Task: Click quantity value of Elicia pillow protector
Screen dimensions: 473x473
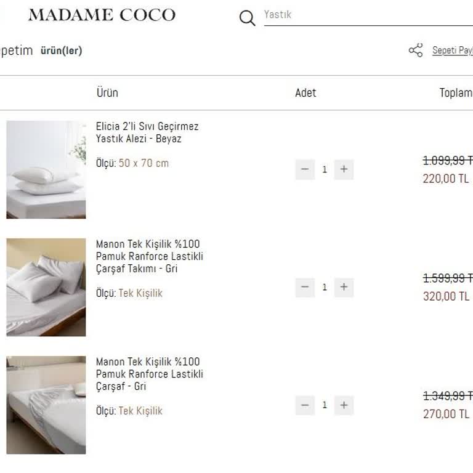Action: [x=325, y=169]
